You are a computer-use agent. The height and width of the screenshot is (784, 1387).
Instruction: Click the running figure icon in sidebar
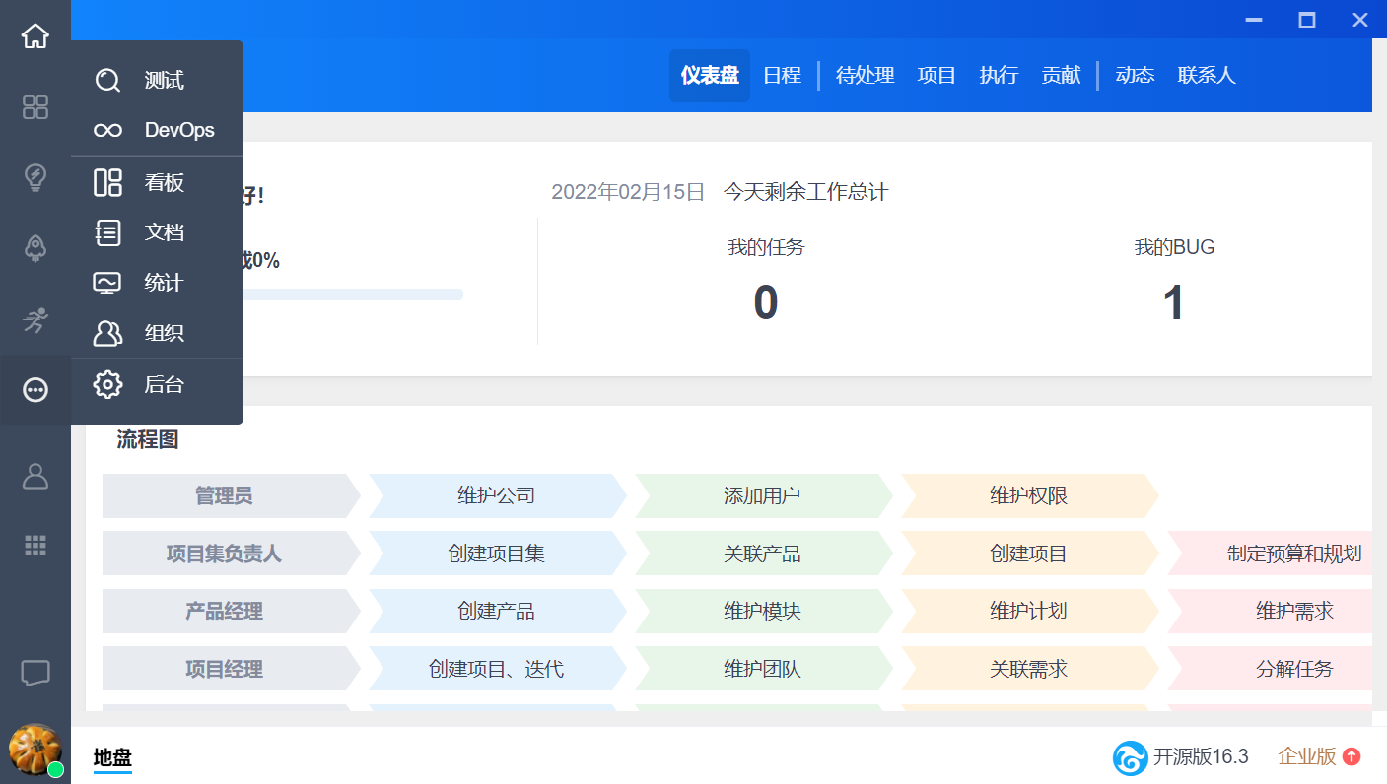(35, 319)
